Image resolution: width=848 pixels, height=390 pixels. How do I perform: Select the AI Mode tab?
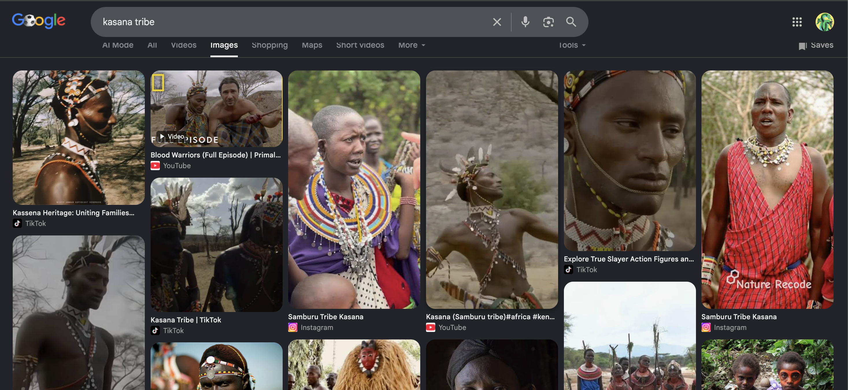(118, 45)
